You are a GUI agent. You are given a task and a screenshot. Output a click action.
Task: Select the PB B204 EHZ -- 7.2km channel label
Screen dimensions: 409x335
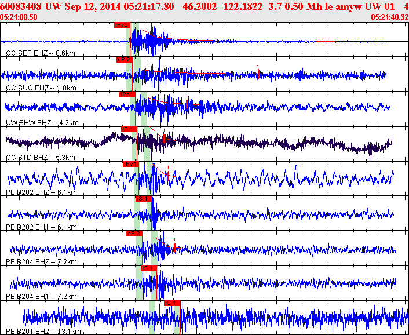coord(41,262)
